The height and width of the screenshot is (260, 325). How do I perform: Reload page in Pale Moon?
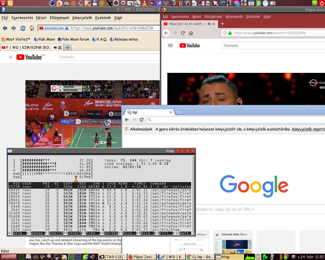(23, 28)
